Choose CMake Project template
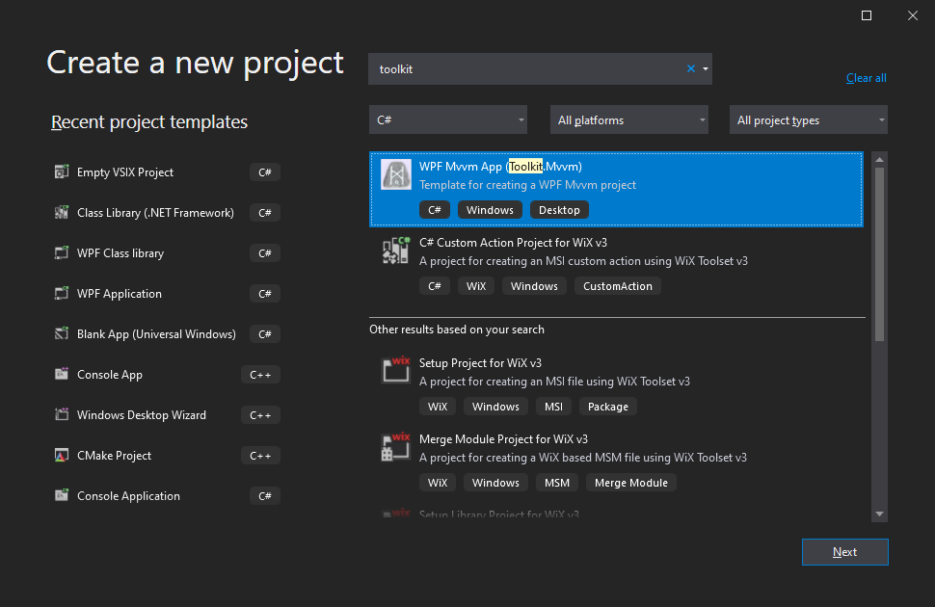Image resolution: width=935 pixels, height=607 pixels. (167, 456)
